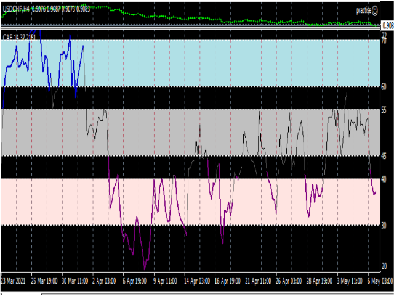Click the 60 level on indicator scale
The height and width of the screenshot is (296, 394).
coord(384,87)
